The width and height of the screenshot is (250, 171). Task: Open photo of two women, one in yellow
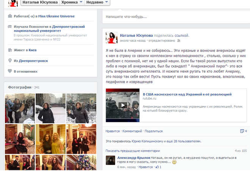50,139
